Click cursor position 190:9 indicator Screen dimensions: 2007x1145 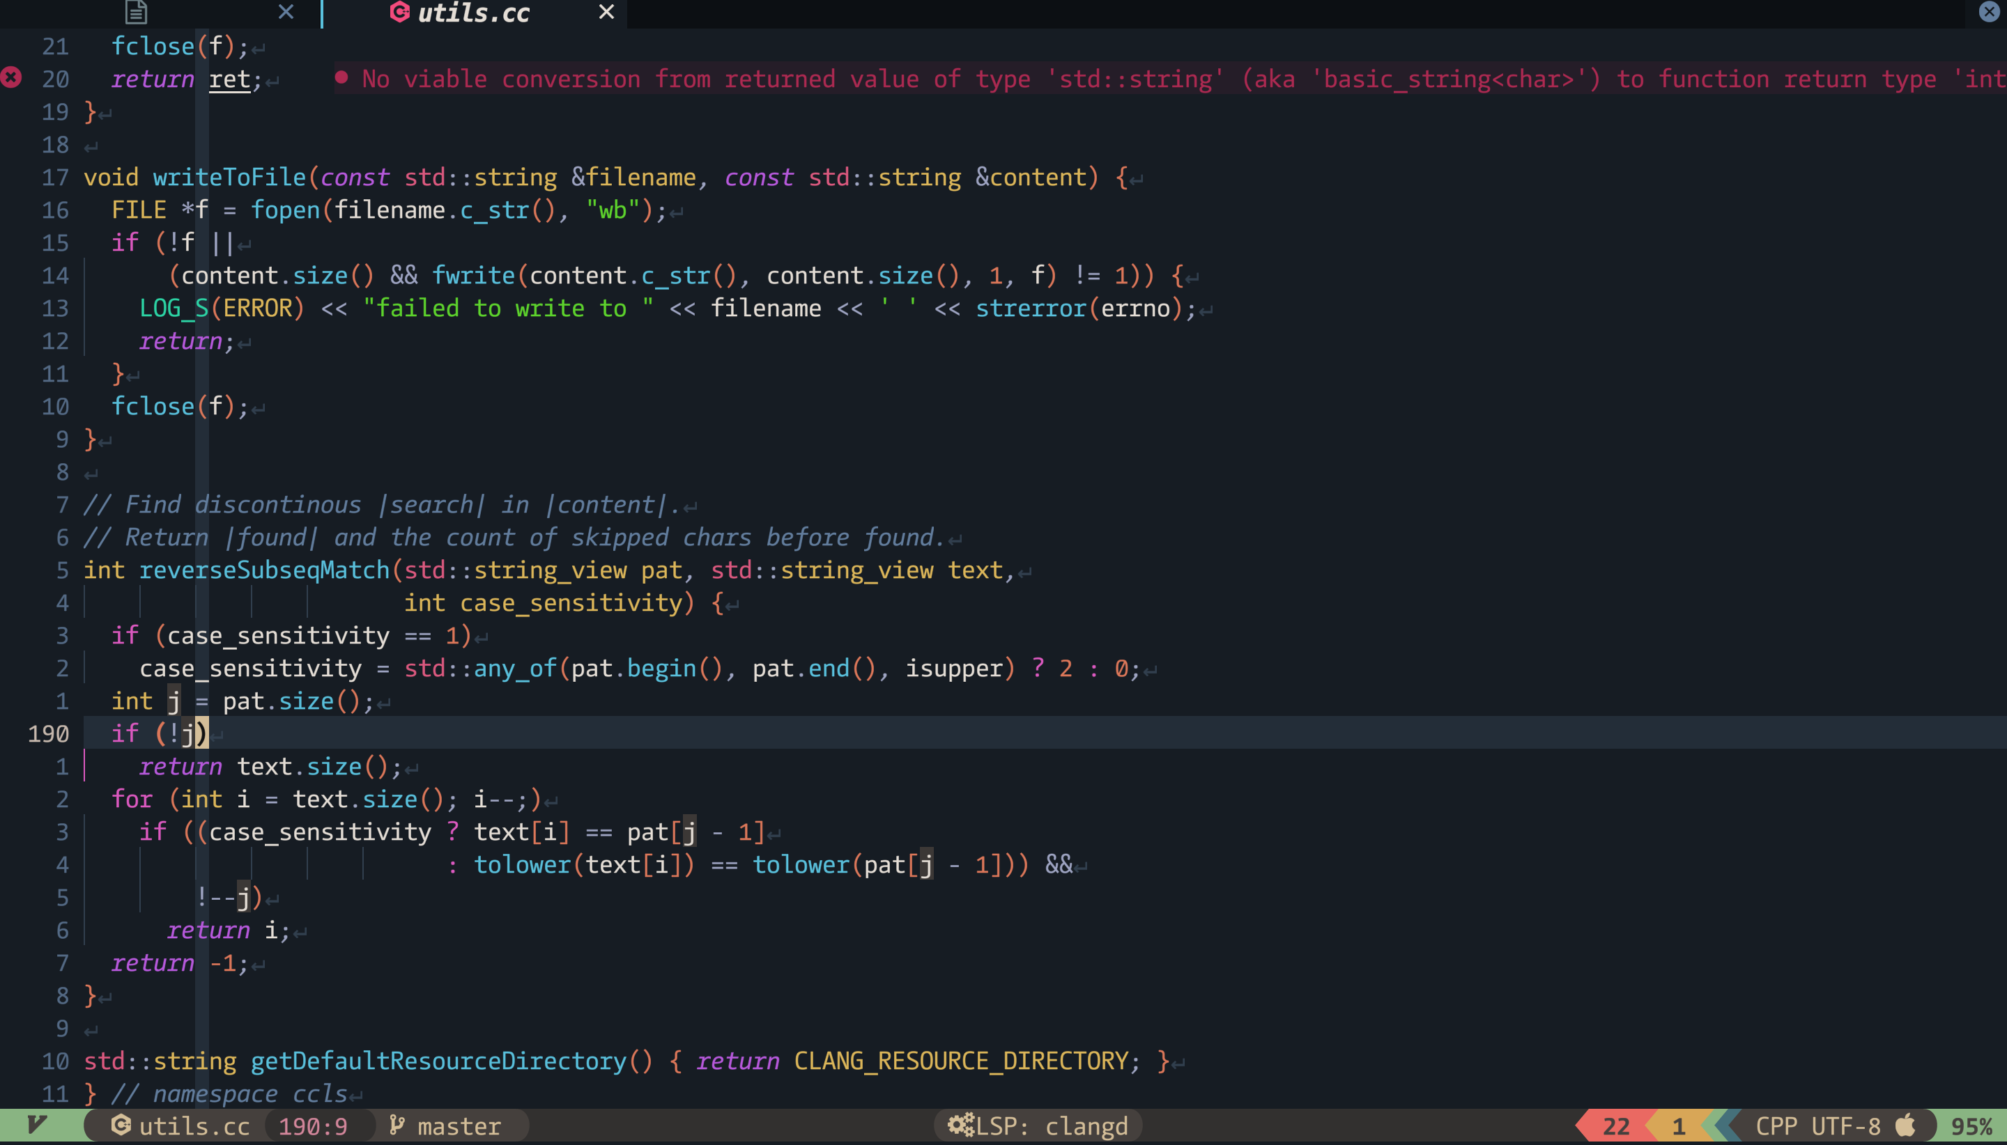(x=313, y=1126)
